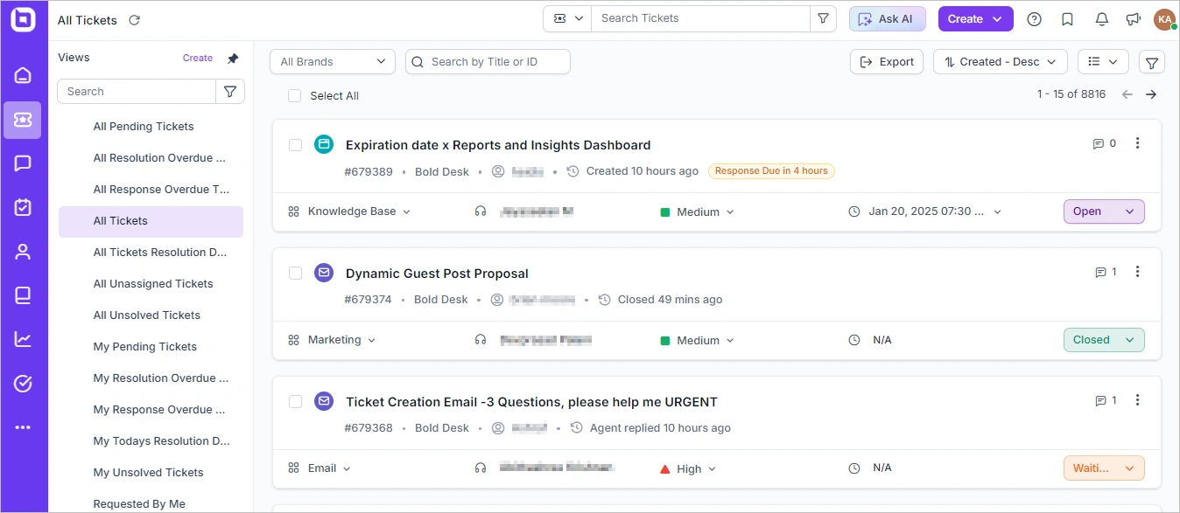Select the All Unassigned Tickets view
This screenshot has height=513, width=1180.
coord(153,284)
